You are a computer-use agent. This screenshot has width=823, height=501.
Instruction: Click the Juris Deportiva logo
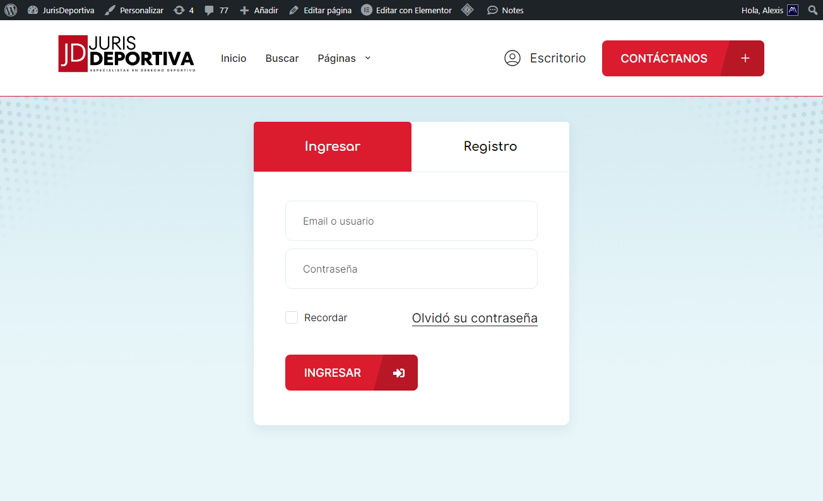(x=126, y=54)
